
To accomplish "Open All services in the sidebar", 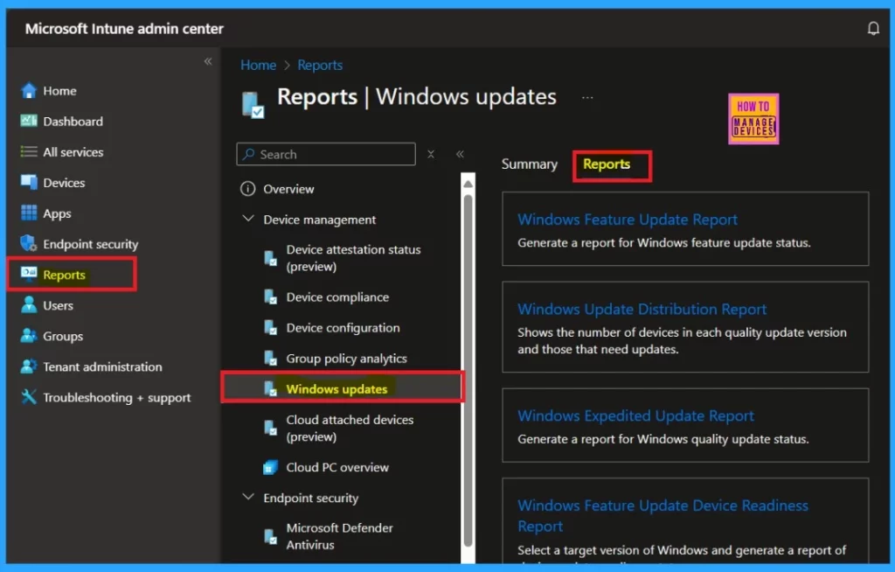I will (73, 152).
